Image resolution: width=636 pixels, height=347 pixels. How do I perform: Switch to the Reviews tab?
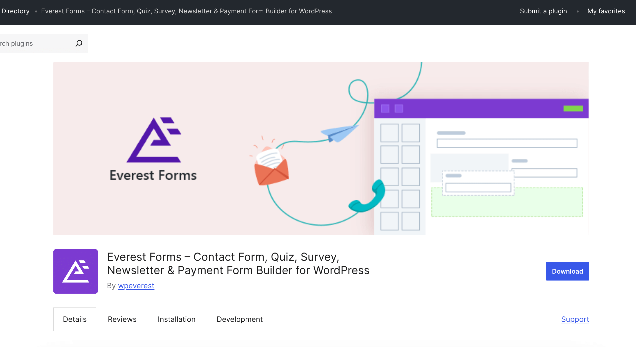tap(122, 319)
